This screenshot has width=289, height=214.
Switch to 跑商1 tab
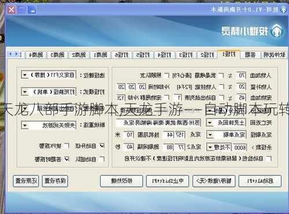[x=101, y=55]
